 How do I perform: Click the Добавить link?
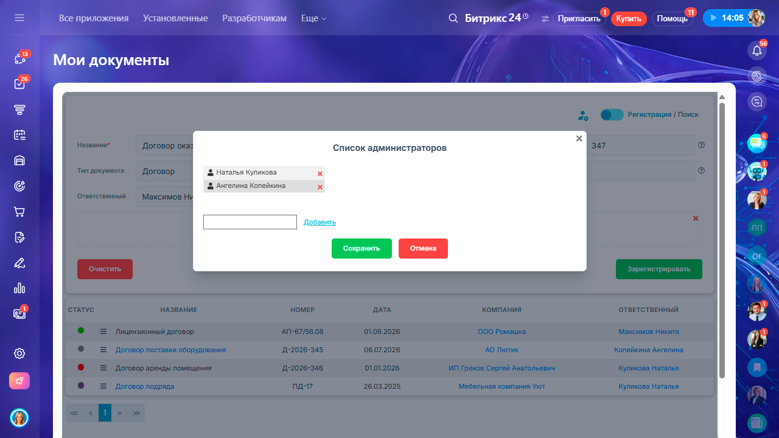(x=320, y=222)
